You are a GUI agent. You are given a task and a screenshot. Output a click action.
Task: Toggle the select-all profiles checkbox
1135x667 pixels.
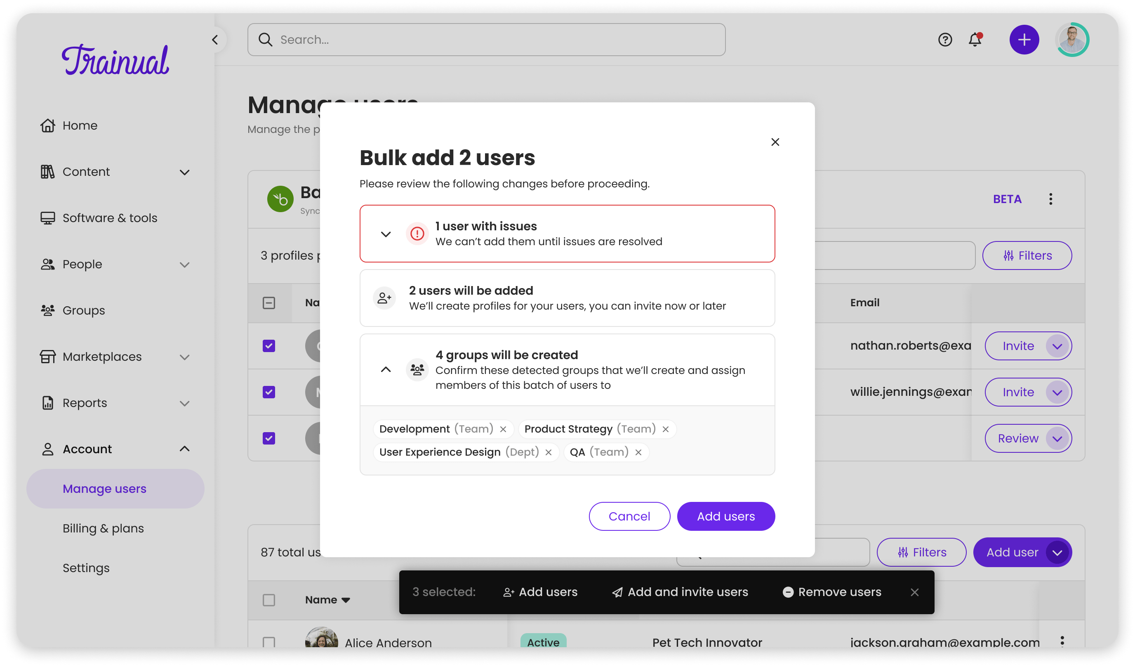[268, 303]
